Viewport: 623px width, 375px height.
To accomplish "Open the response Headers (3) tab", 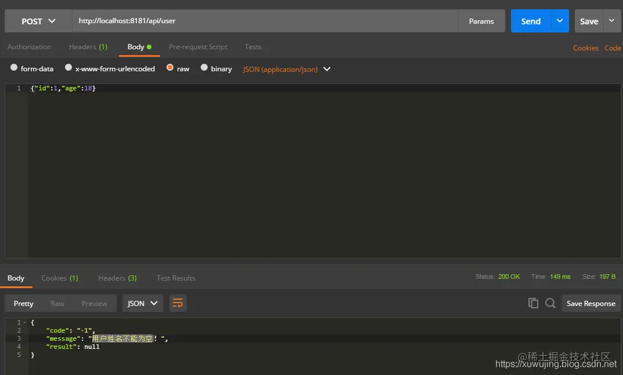I will coord(118,278).
